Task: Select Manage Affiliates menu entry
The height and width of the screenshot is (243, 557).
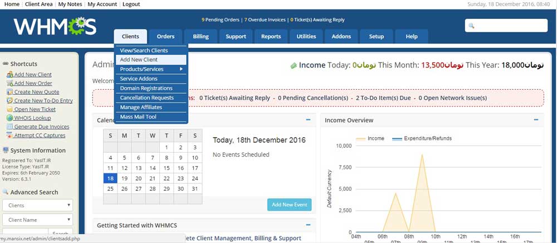Action: [151, 108]
